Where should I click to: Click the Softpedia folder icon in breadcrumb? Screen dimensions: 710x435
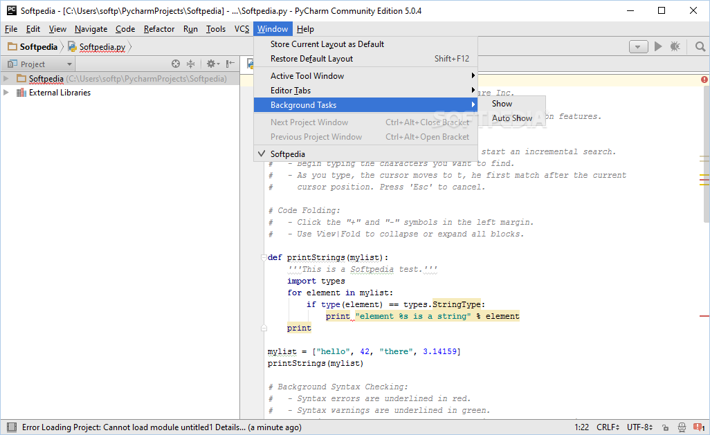[12, 46]
